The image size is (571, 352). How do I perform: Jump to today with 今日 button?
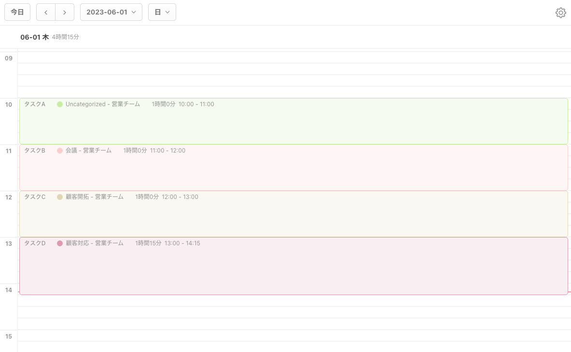point(17,12)
